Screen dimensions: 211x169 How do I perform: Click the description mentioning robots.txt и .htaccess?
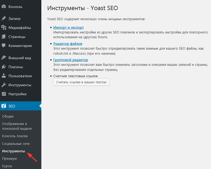point(129,51)
